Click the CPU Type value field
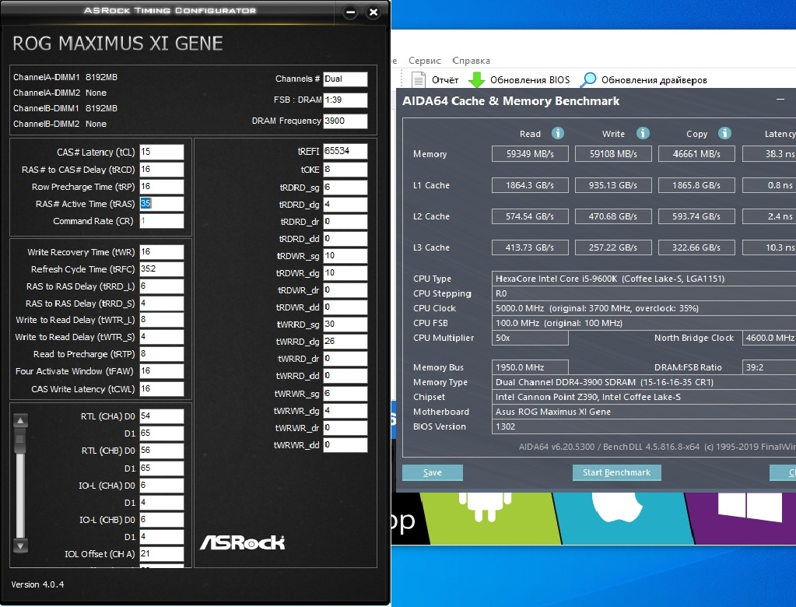The width and height of the screenshot is (796, 607). pyautogui.click(x=643, y=279)
